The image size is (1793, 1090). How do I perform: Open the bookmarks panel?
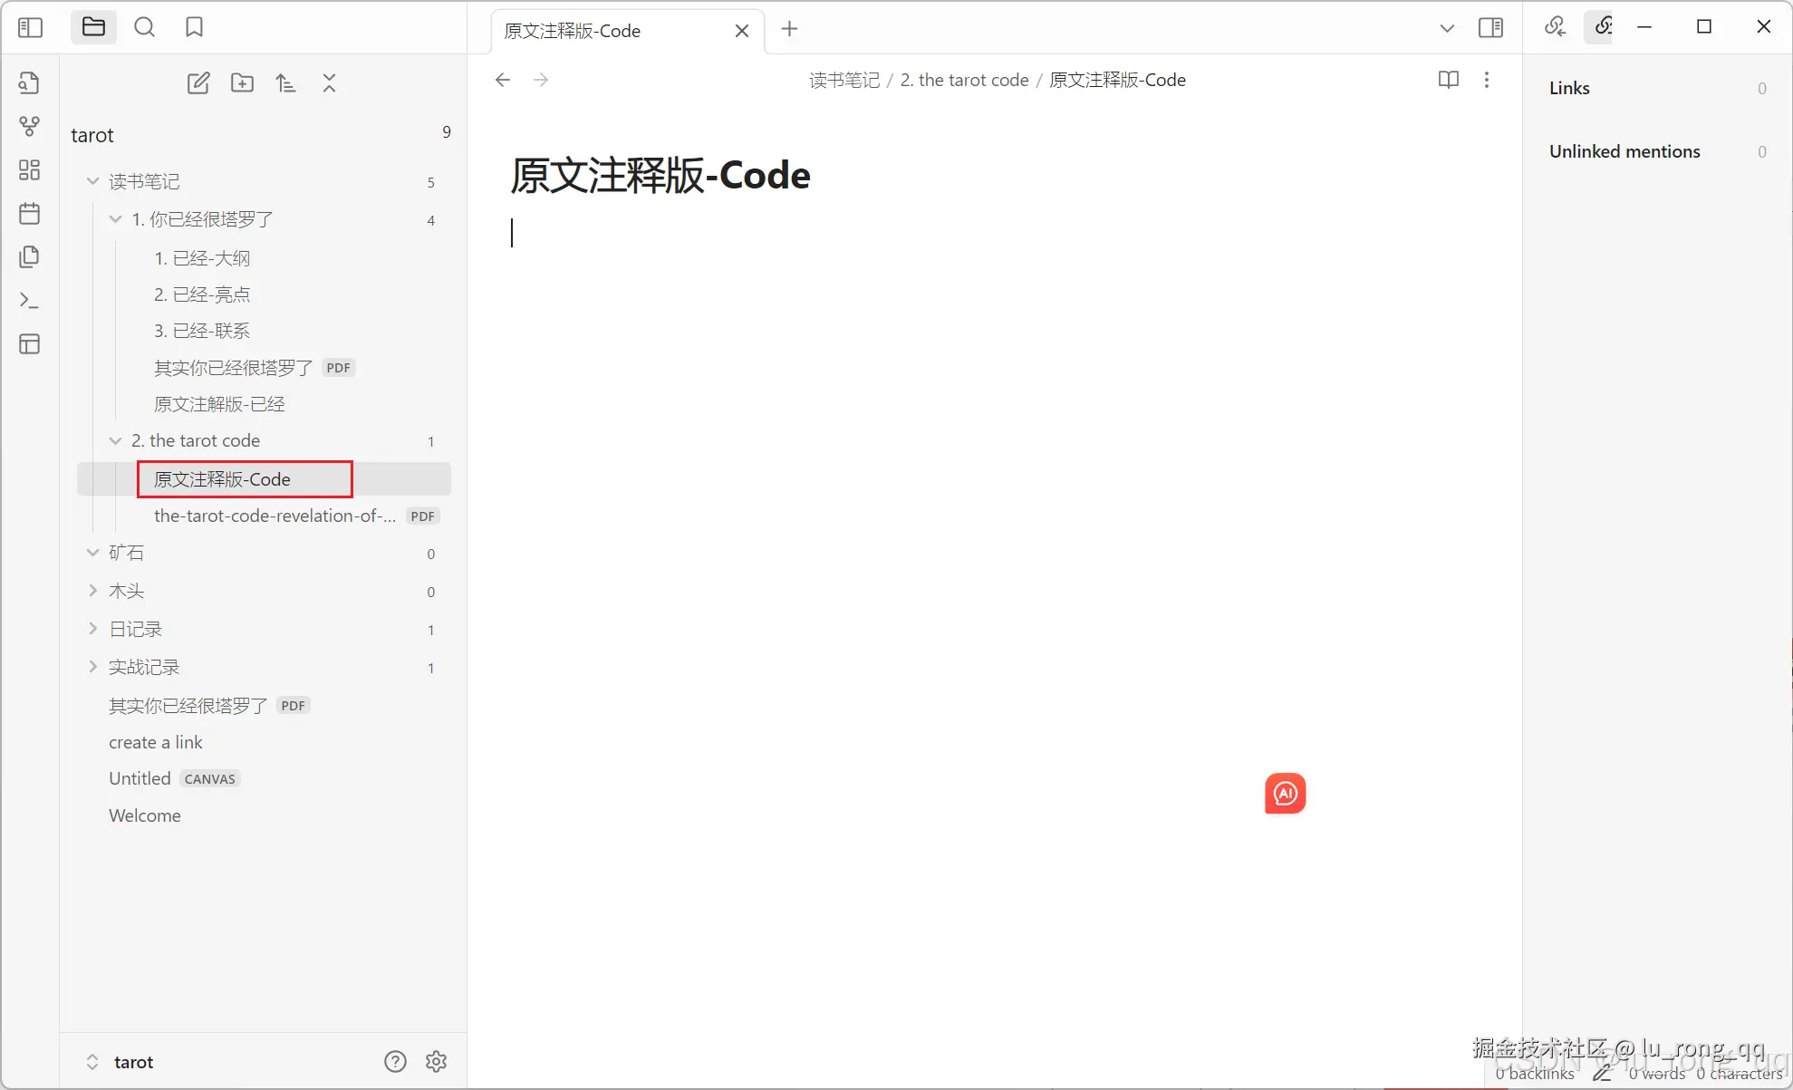(193, 27)
